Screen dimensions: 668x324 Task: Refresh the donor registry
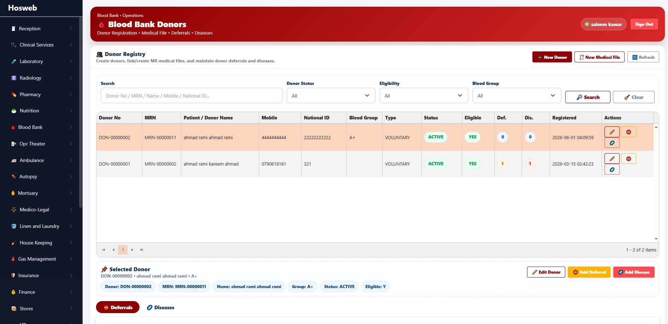(x=643, y=57)
